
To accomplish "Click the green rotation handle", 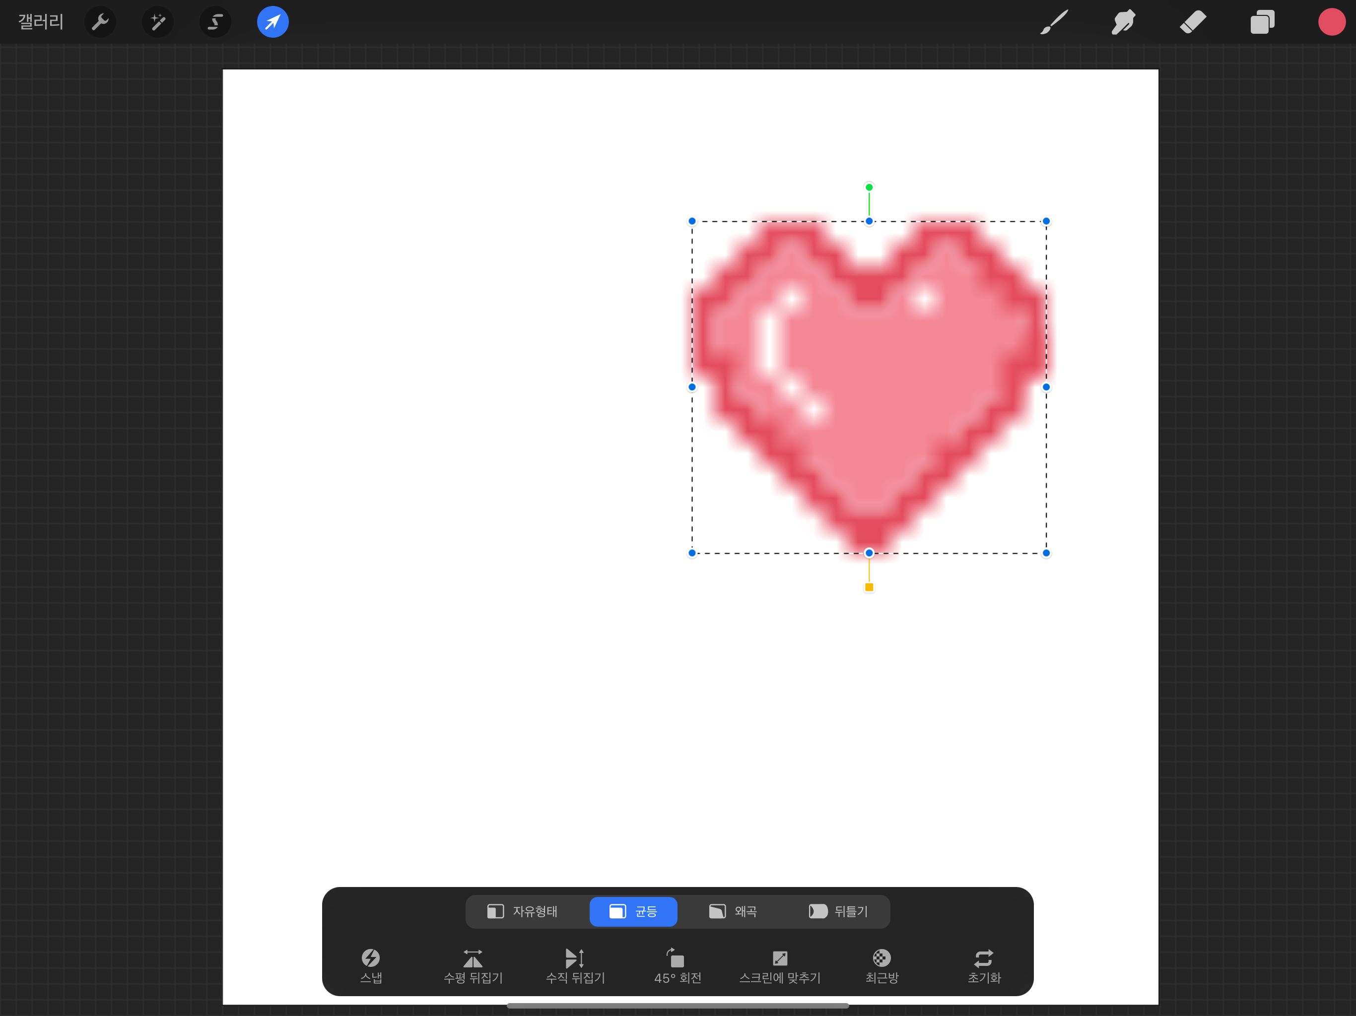I will pos(869,187).
